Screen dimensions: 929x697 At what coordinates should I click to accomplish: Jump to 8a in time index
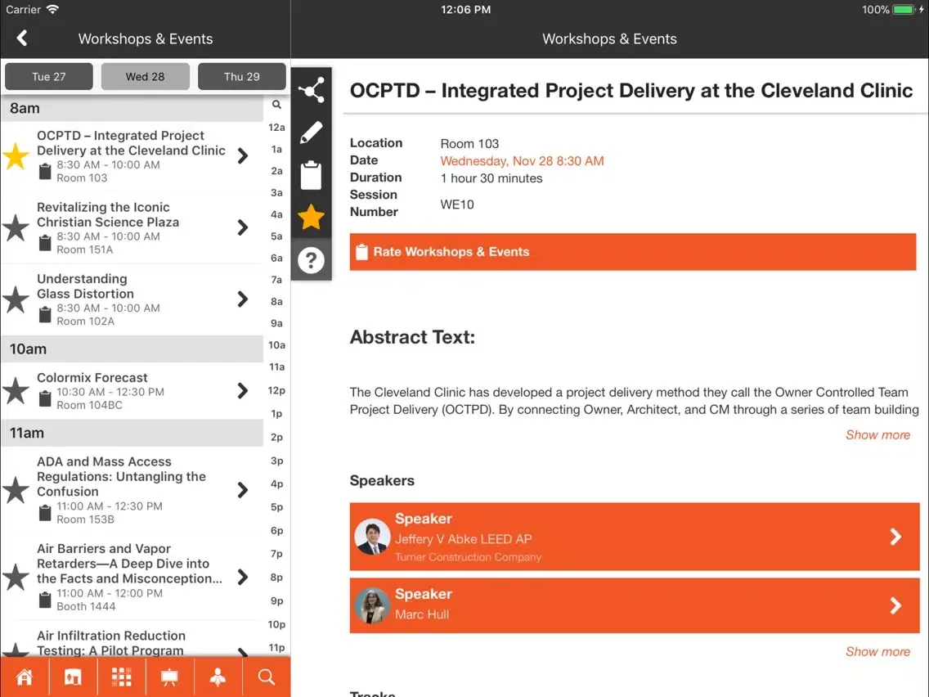pos(276,302)
